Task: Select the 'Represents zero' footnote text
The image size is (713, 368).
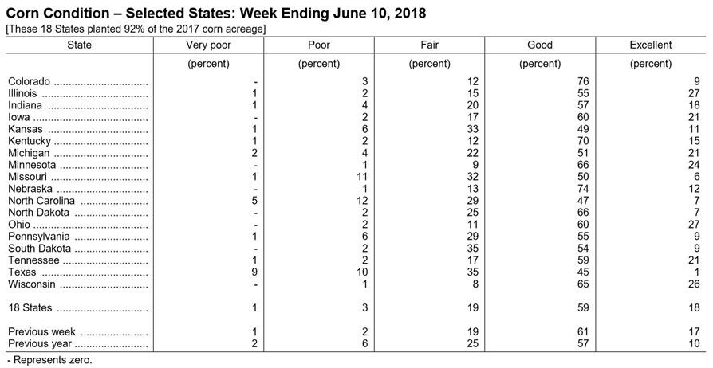Action: tap(49, 360)
